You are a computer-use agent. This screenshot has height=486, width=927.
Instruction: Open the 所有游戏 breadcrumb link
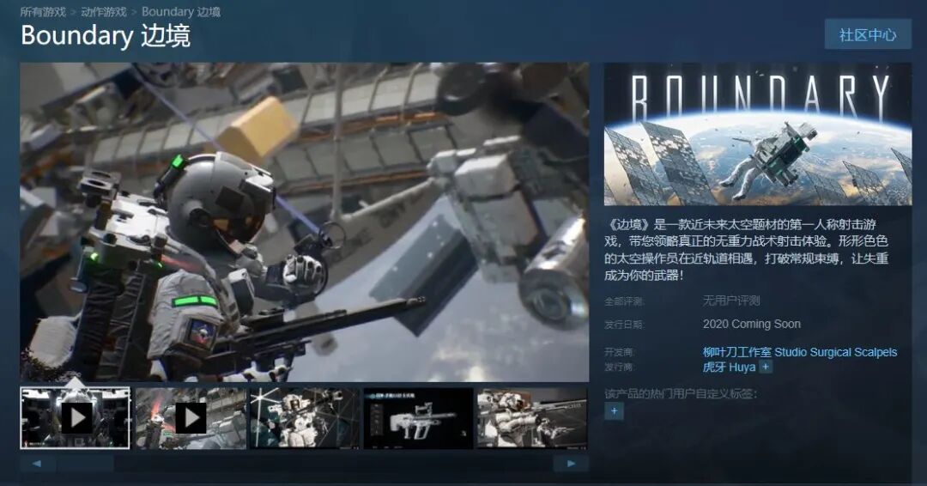(x=43, y=12)
